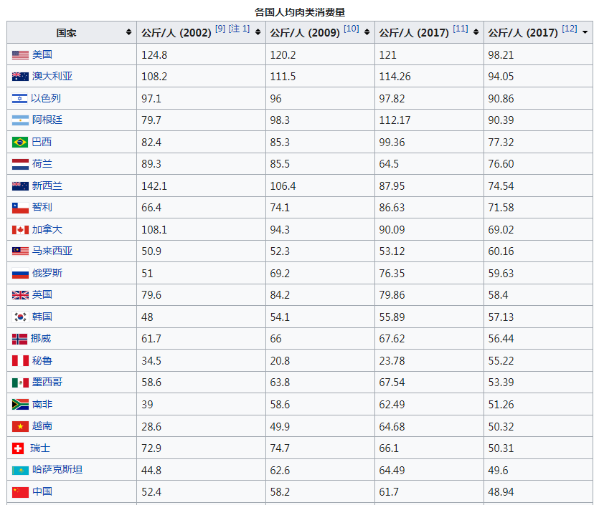
Task: Open the 加拿大 country link
Action: 47,229
